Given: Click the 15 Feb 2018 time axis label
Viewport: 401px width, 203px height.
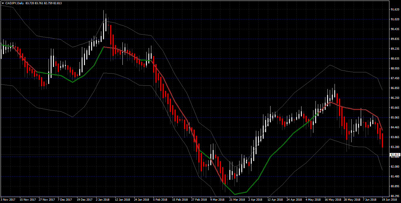Looking at the screenshot, I should point(180,200).
